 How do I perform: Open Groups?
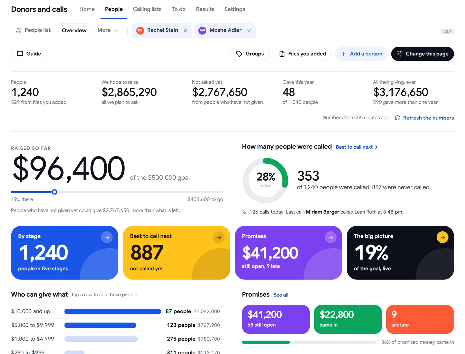coord(250,54)
